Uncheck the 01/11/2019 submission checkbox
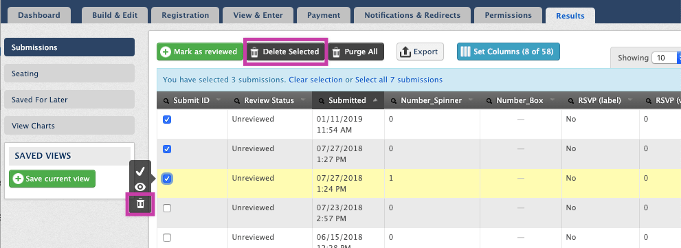 coord(167,120)
